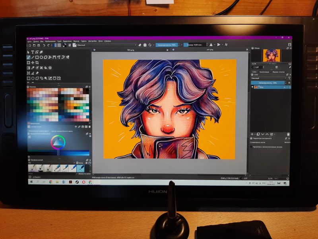The width and height of the screenshot is (318, 239).
Task: Toggle the filter-by-tag checkbox under brush presets
Action: 77,174
